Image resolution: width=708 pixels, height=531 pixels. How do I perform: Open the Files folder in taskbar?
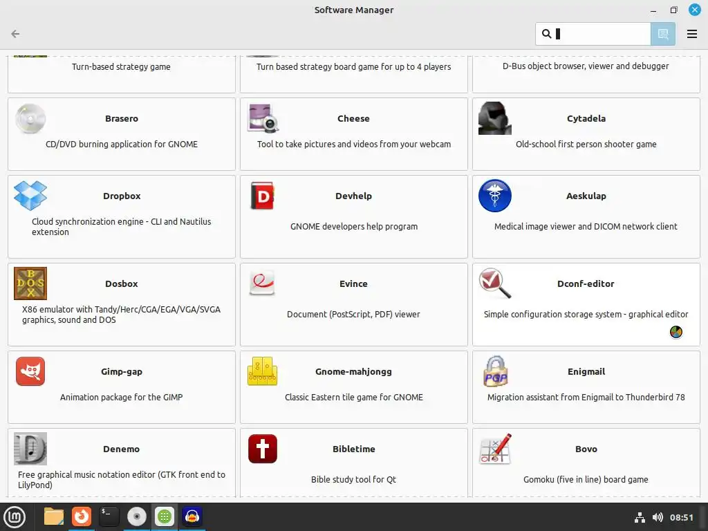coord(54,516)
